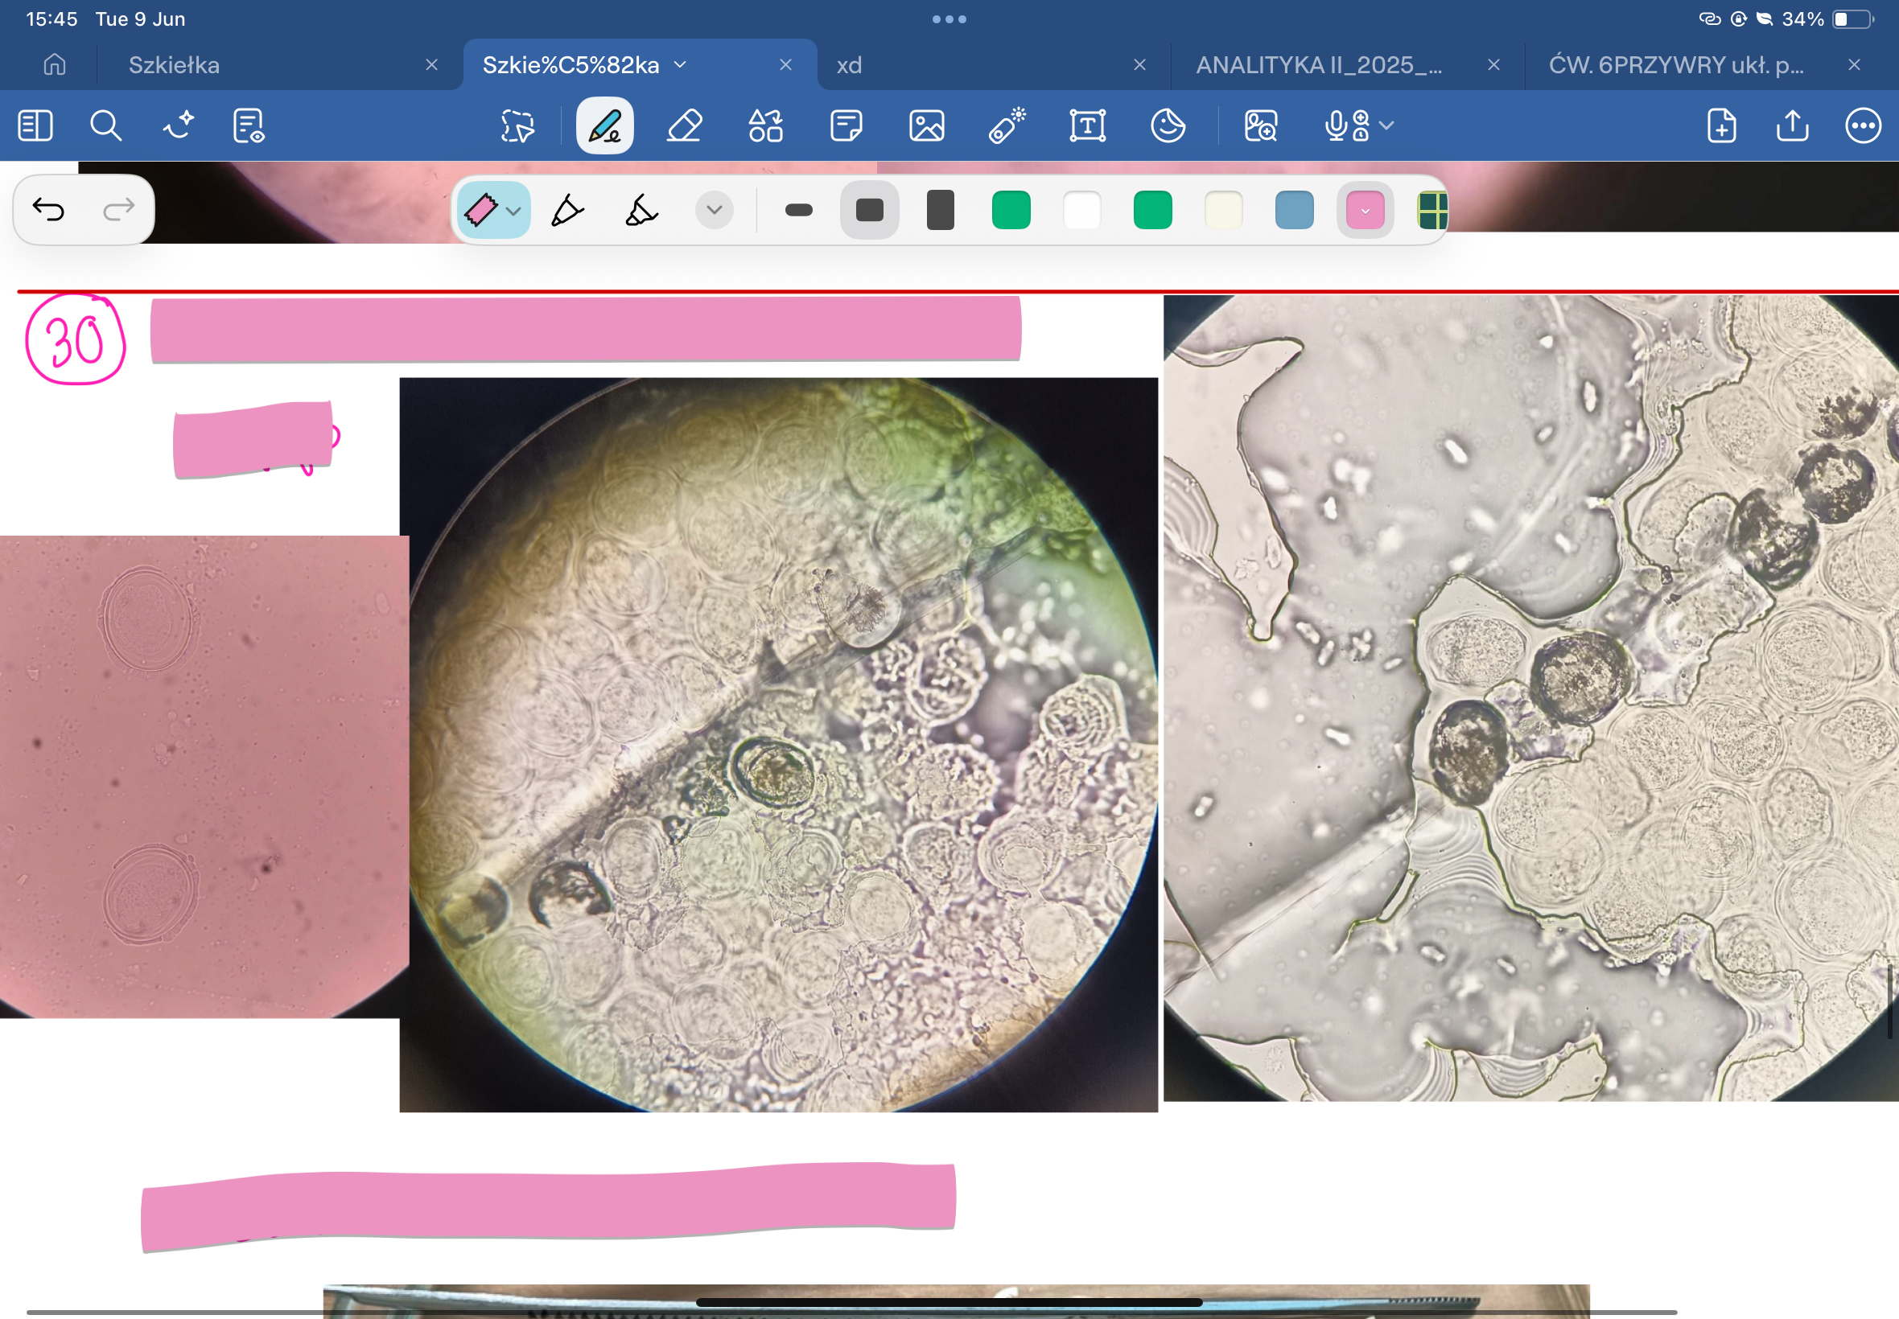
Task: Open the document search tool
Action: [106, 125]
